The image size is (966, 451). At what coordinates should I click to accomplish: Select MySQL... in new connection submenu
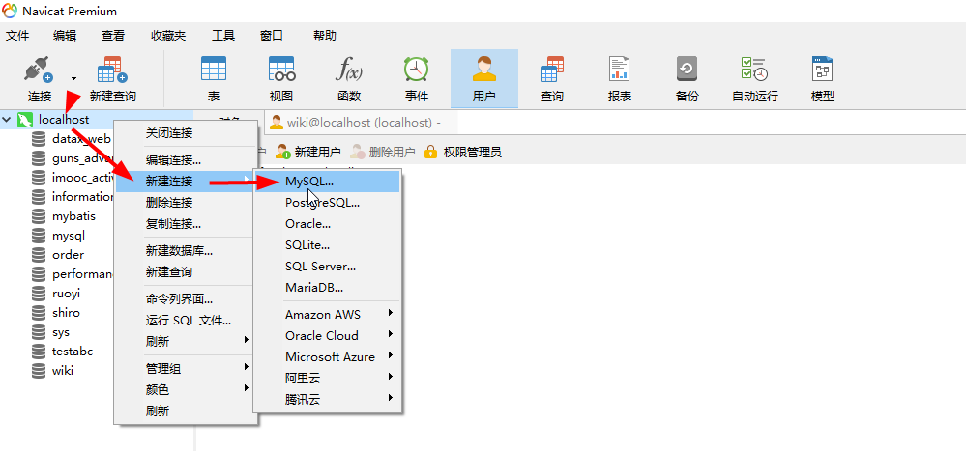click(327, 182)
